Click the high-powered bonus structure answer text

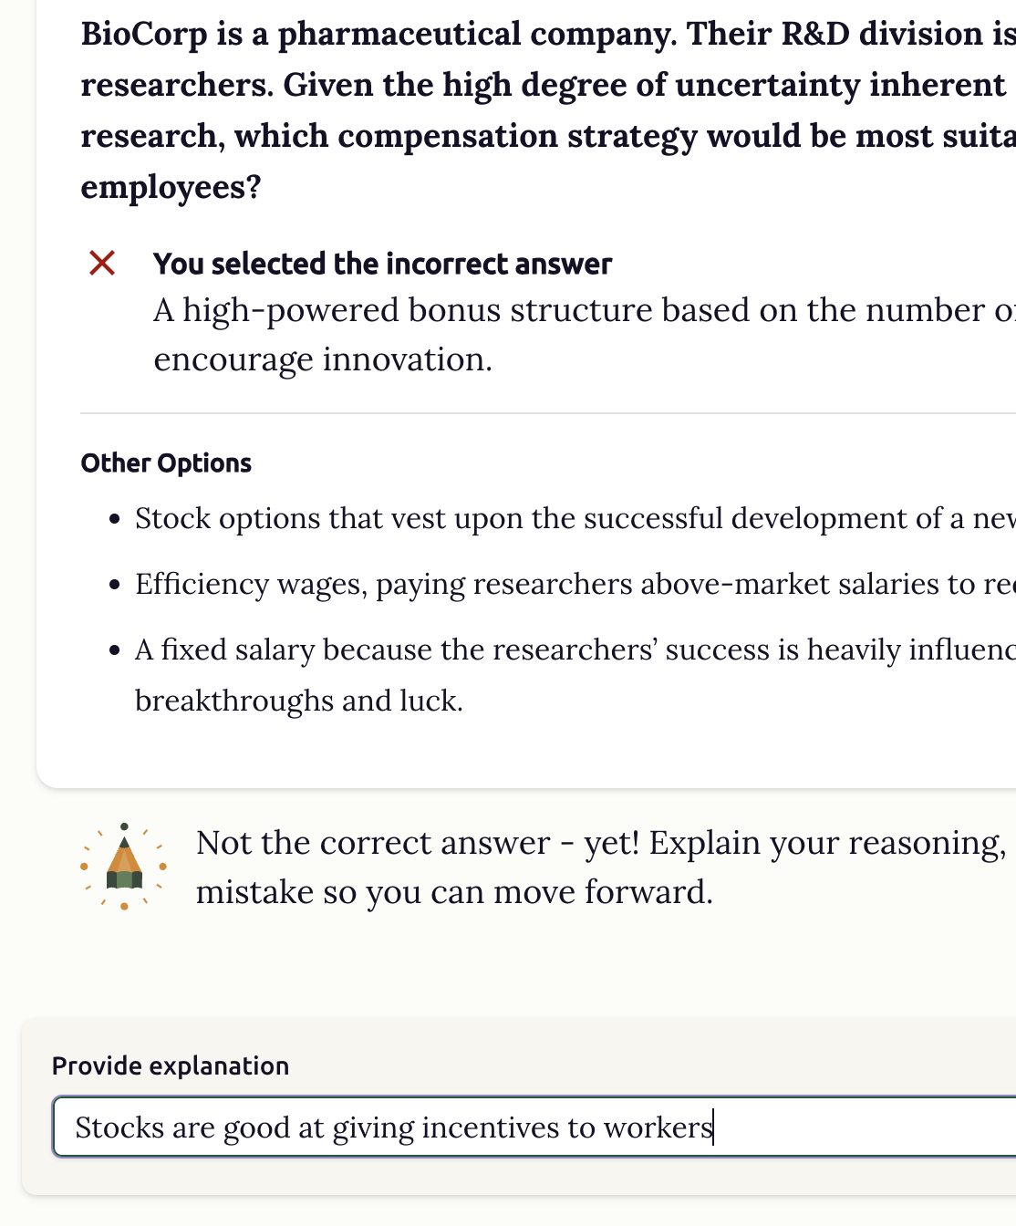coord(584,310)
